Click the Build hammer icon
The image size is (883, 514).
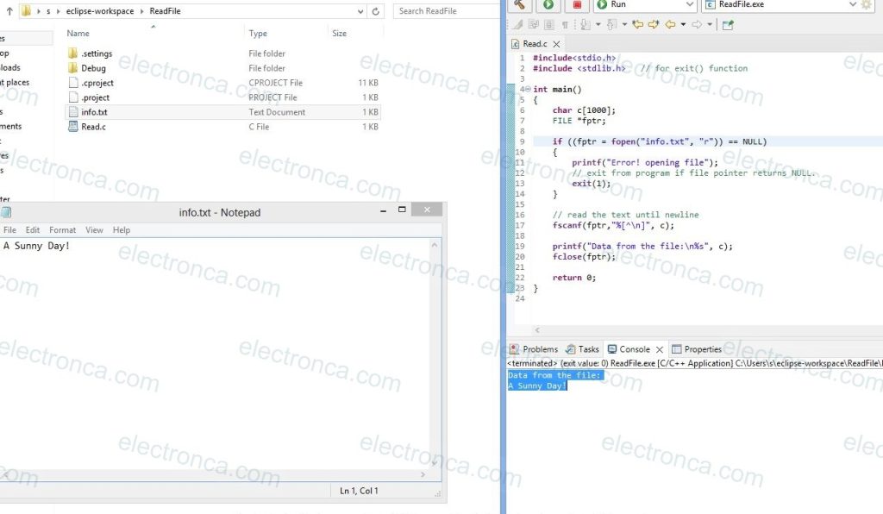[519, 4]
